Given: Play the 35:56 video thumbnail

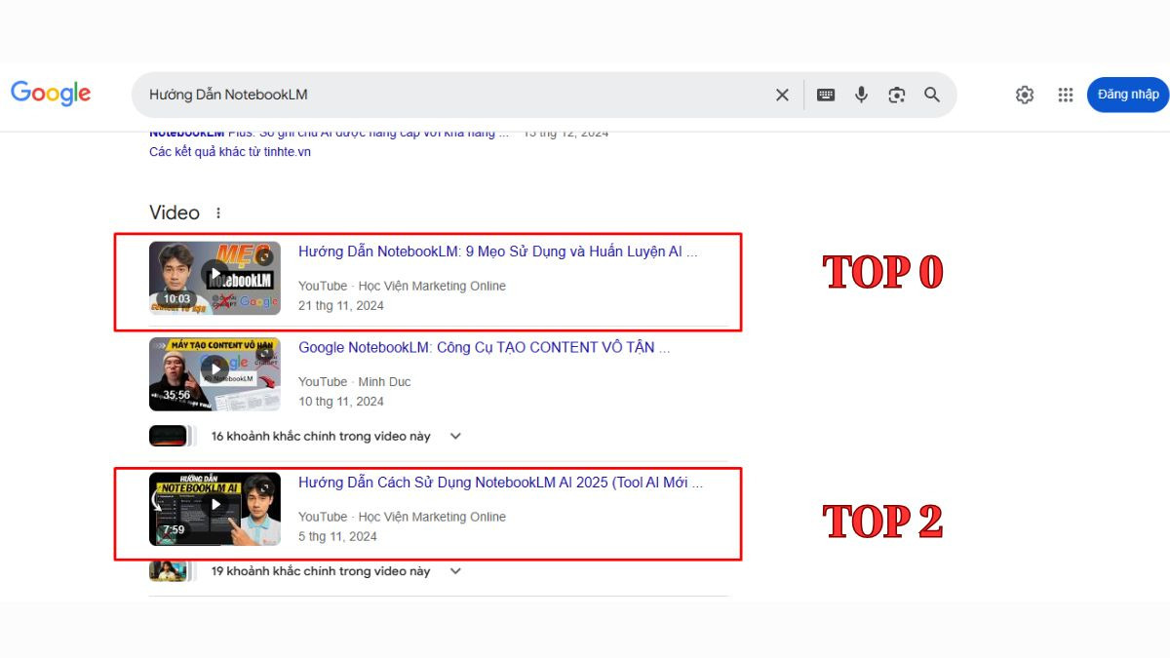Looking at the screenshot, I should point(214,373).
